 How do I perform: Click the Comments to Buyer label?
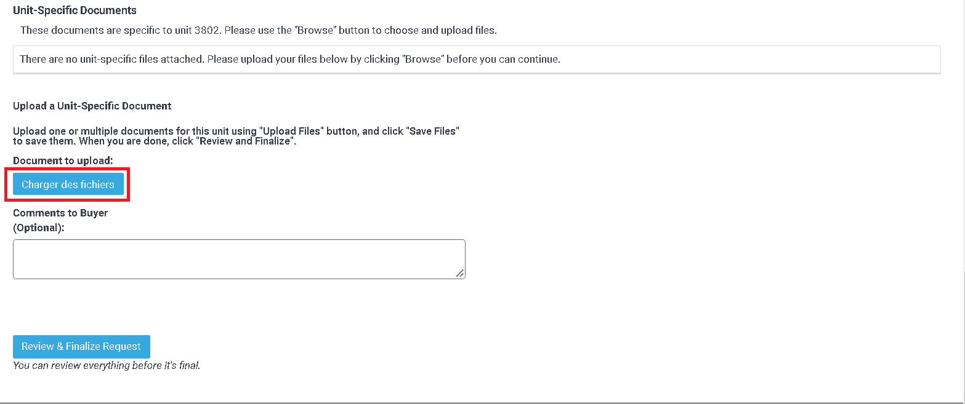(x=60, y=213)
